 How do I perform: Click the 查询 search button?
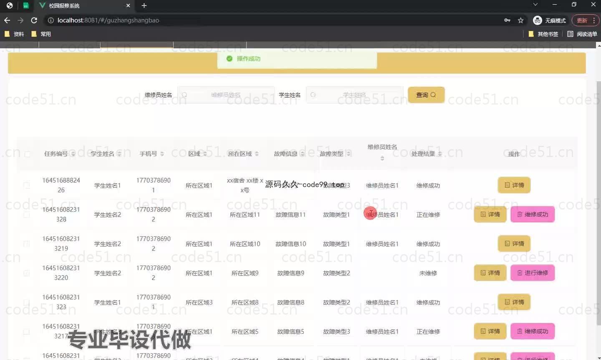pyautogui.click(x=426, y=95)
